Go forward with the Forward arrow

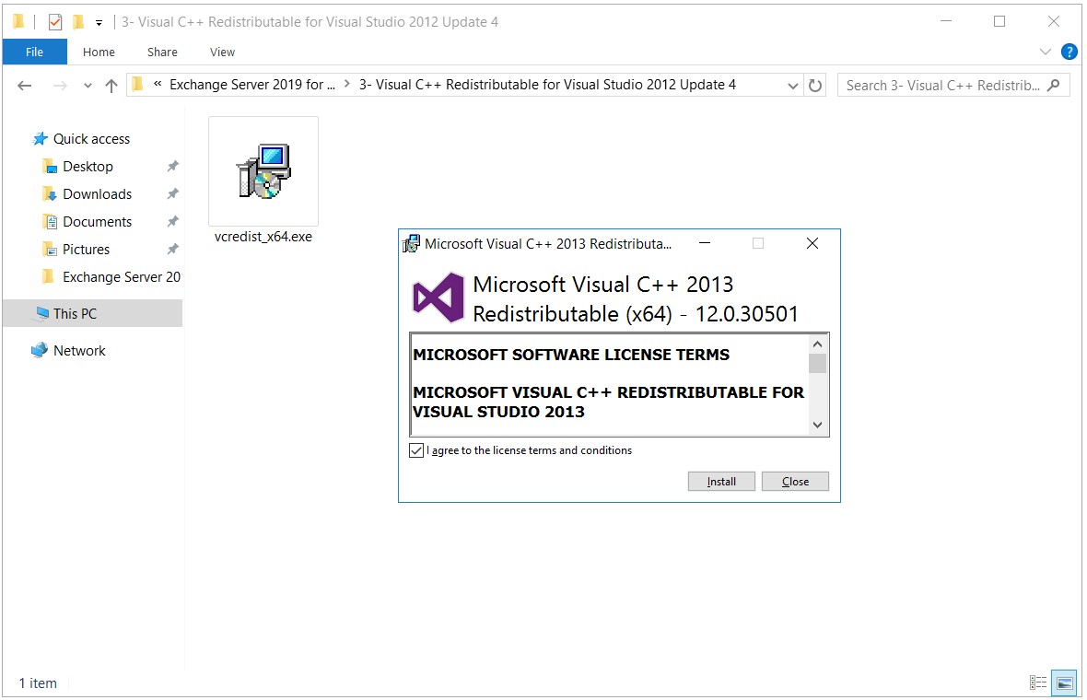pyautogui.click(x=60, y=86)
